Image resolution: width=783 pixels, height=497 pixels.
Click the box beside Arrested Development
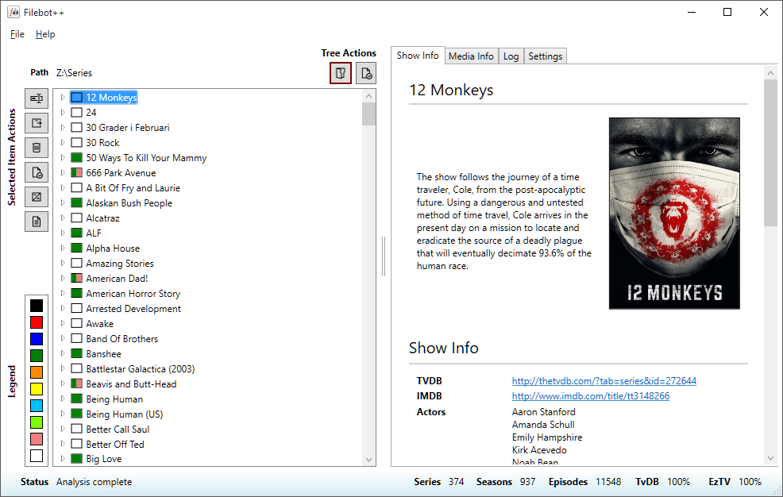pos(76,308)
